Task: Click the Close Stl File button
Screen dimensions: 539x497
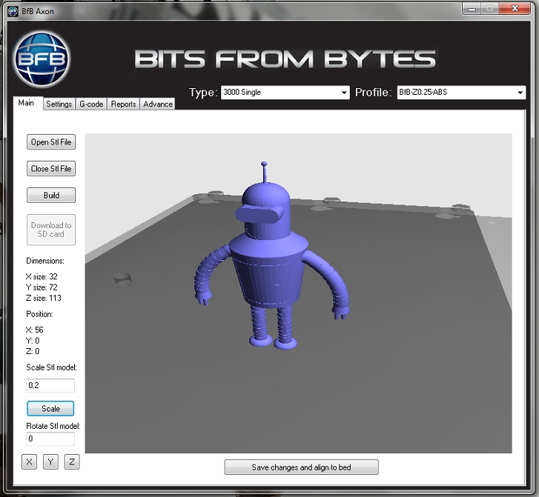Action: [51, 169]
